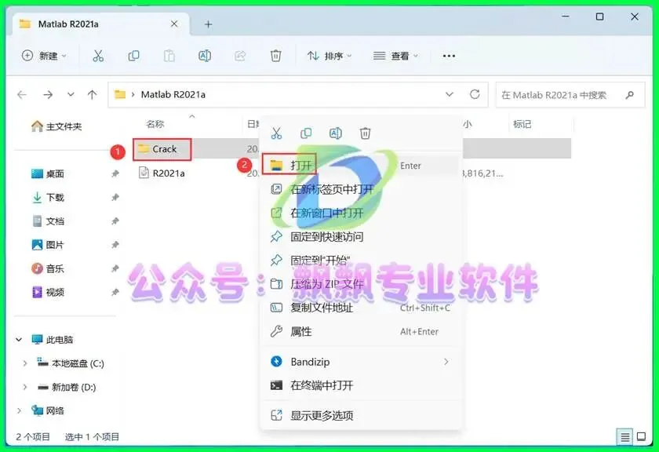Viewport: 659px width, 452px height.
Task: Choose 在新窗口中打开 (Open in new window)
Action: click(361, 213)
